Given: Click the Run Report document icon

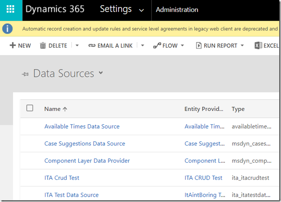Looking at the screenshot, I should tap(199, 45).
